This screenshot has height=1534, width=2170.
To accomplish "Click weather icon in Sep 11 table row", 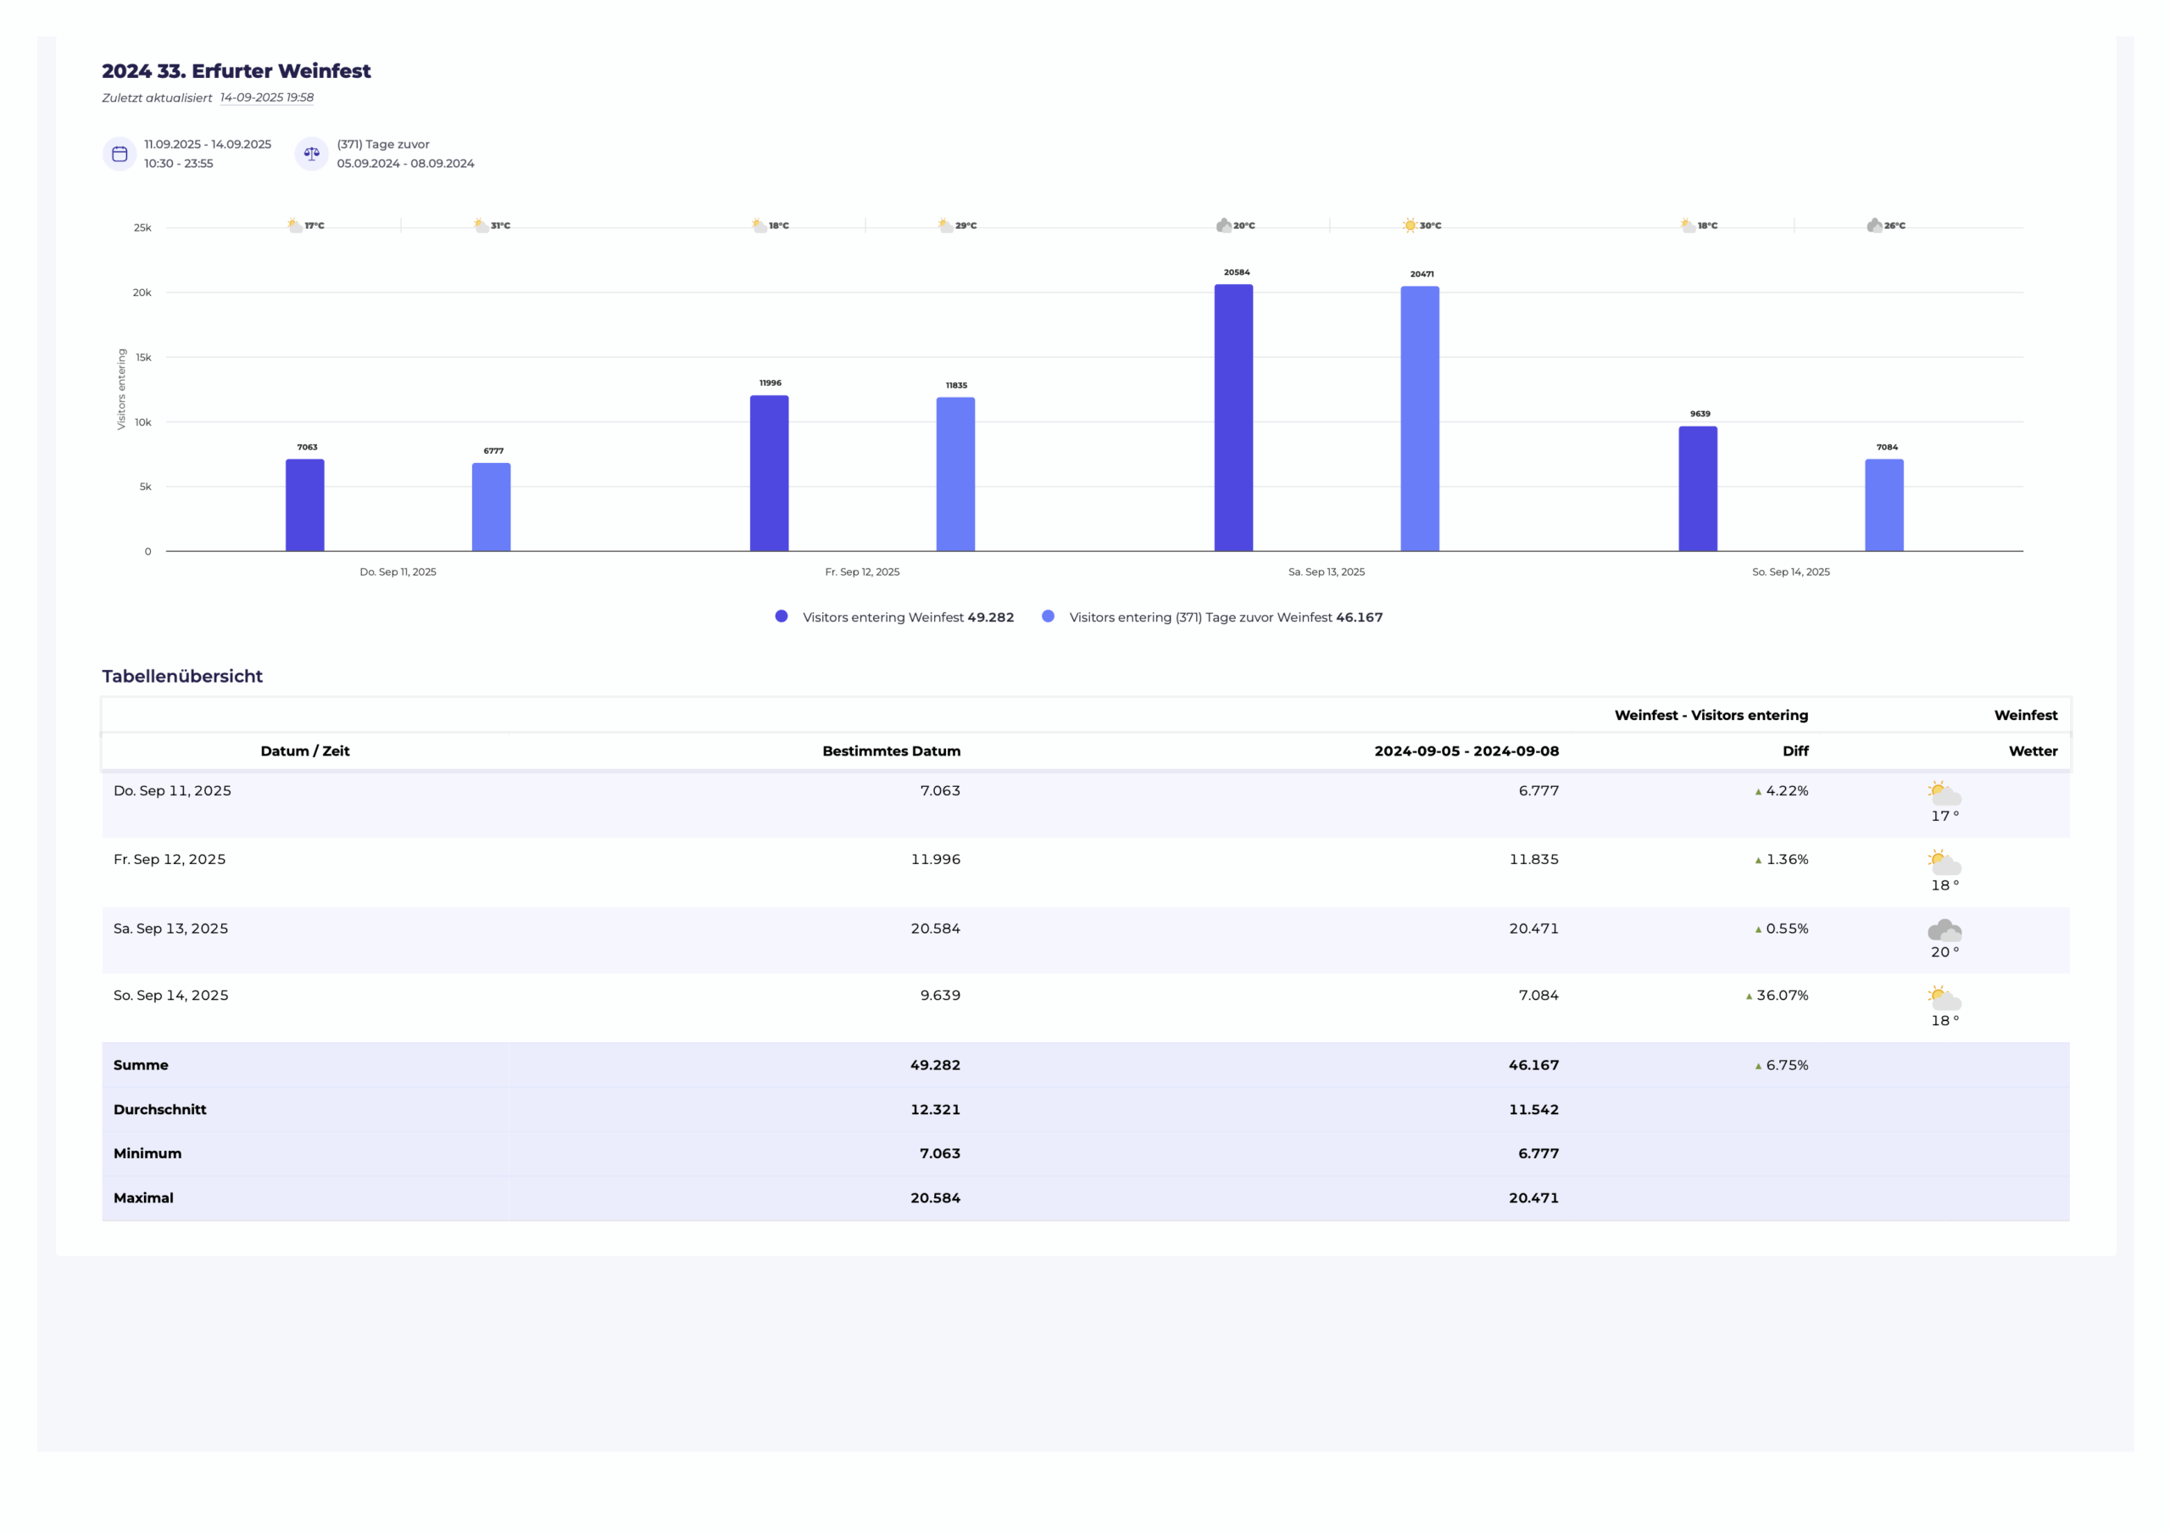I will (1945, 794).
